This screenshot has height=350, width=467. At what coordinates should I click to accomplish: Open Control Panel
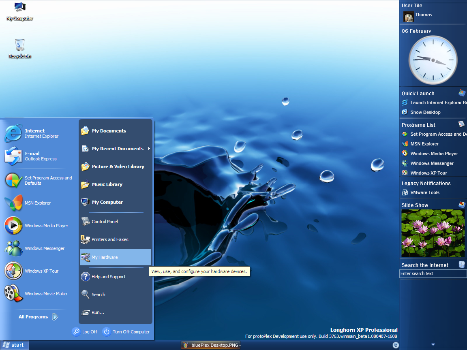(x=116, y=222)
